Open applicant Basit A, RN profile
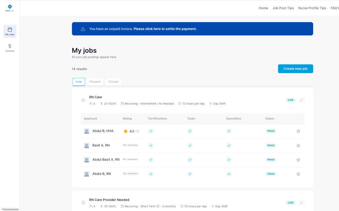Viewport: 339px width, 211px height. 101,145
